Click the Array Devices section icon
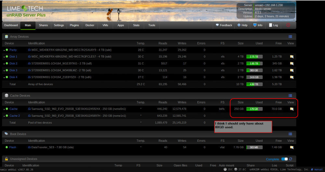Viewport: 325px width, 172px height. [6, 36]
